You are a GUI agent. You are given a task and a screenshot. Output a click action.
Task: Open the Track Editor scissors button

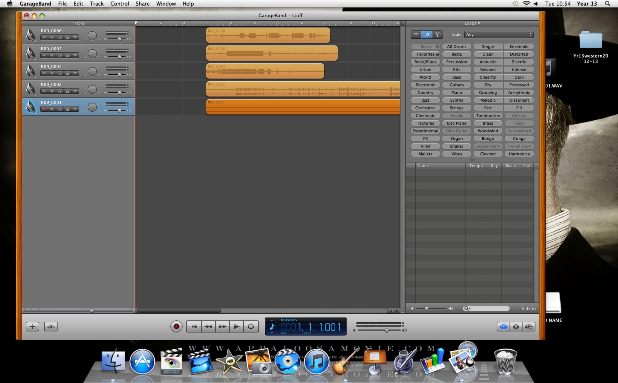coord(51,327)
